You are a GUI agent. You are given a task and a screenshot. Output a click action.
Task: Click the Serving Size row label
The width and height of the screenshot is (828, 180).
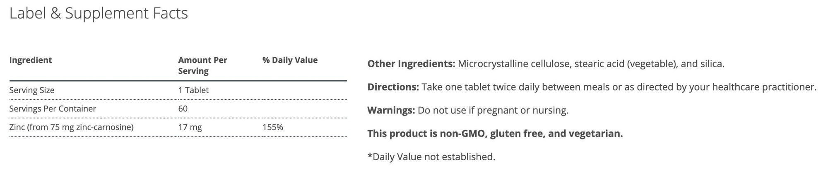coord(32,90)
